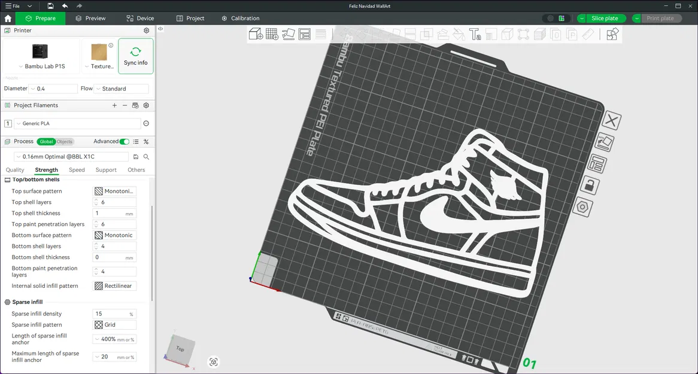Click the Add object cube icon
Image resolution: width=698 pixels, height=374 pixels.
256,34
